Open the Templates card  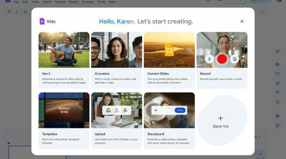pyautogui.click(x=64, y=120)
